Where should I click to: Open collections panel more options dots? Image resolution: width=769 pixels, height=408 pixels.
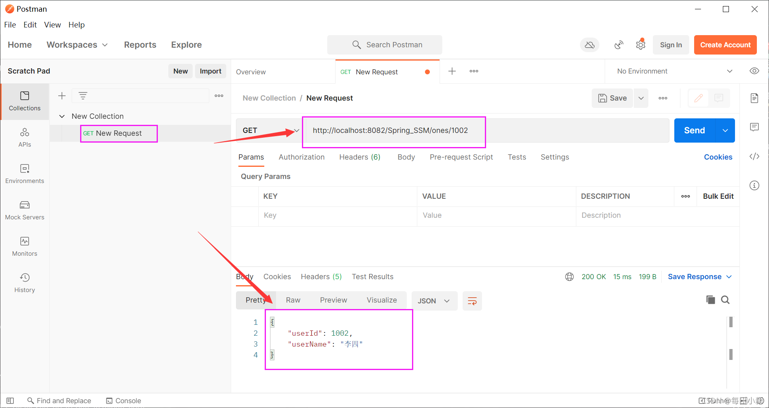[x=219, y=96]
